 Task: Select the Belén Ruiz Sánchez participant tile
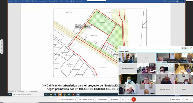pos(165,89)
